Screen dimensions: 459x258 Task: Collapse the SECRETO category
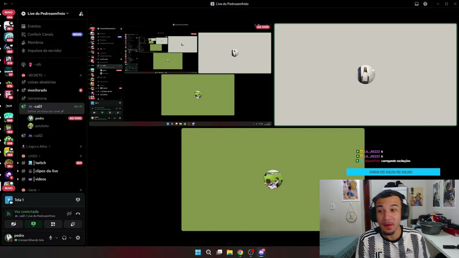coord(35,75)
